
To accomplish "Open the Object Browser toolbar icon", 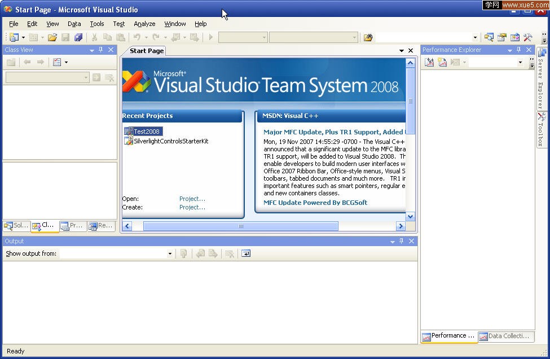I will [515, 37].
